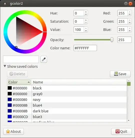Quit the gcolor2 application

pos(121,131)
